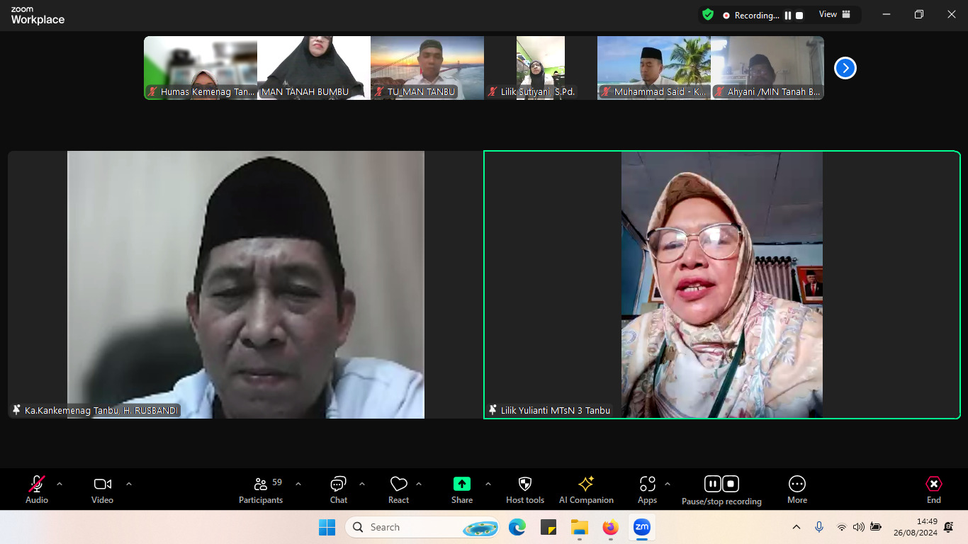Click the green encryption shield icon
This screenshot has height=544, width=968.
[707, 15]
